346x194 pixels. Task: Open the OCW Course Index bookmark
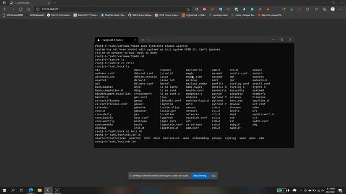(x=167, y=15)
